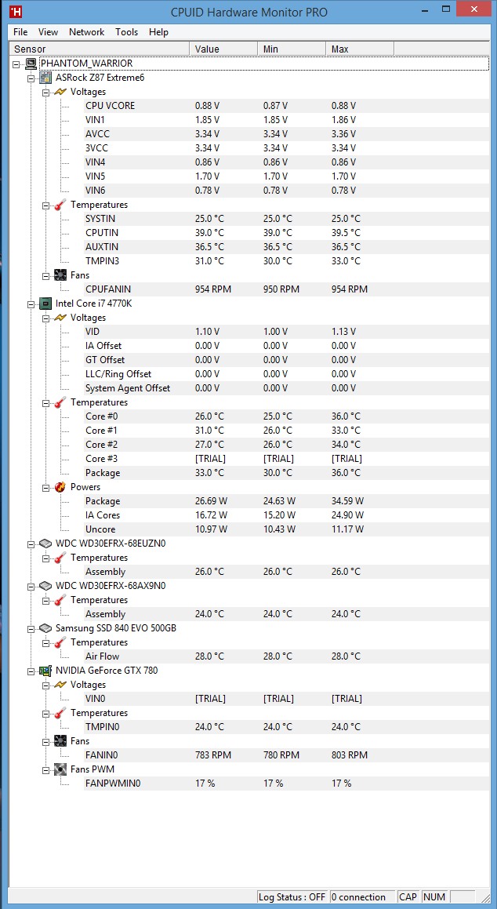Open the Help menu
The height and width of the screenshot is (909, 497).
[158, 32]
